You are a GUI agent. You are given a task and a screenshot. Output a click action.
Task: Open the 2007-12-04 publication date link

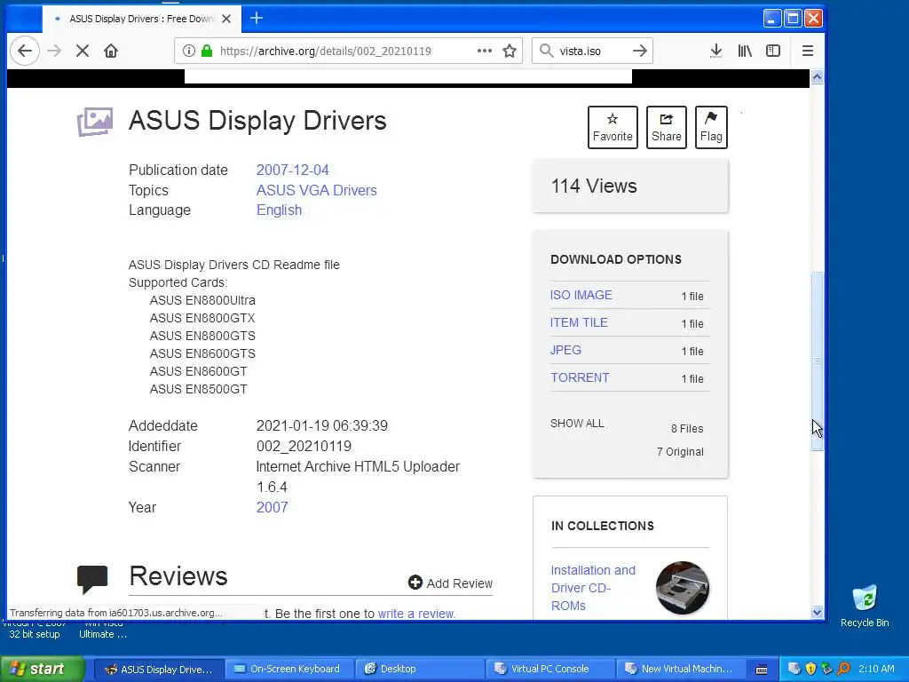point(292,170)
